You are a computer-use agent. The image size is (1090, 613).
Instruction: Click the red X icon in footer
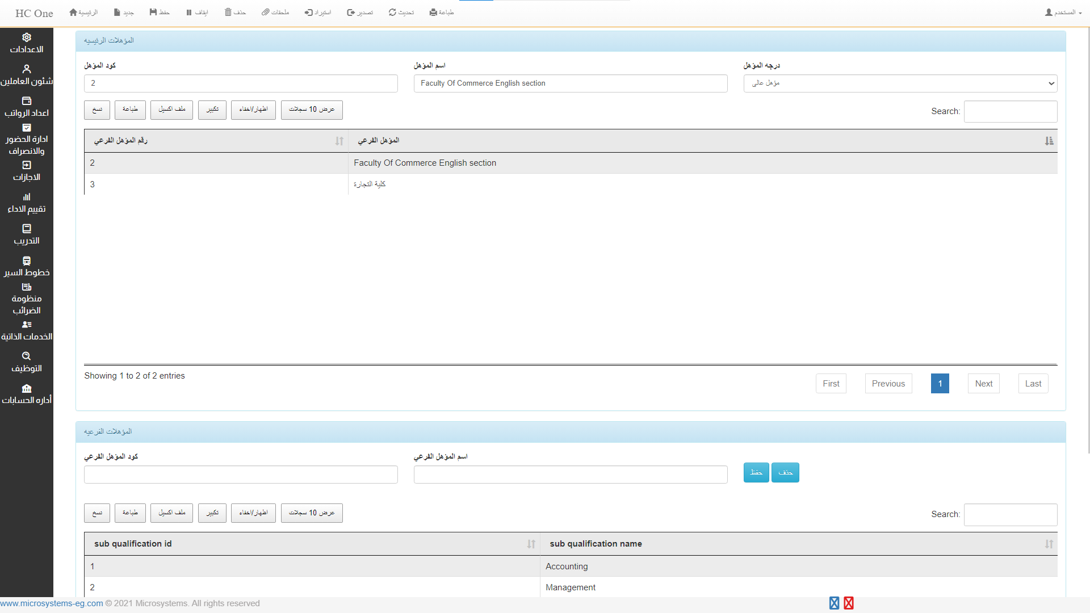click(849, 603)
